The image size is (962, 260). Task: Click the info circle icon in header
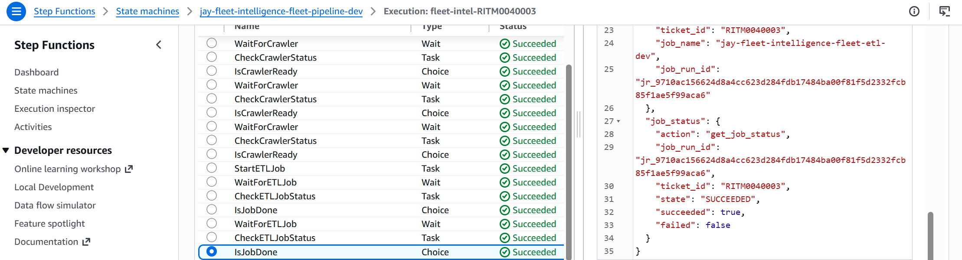914,11
